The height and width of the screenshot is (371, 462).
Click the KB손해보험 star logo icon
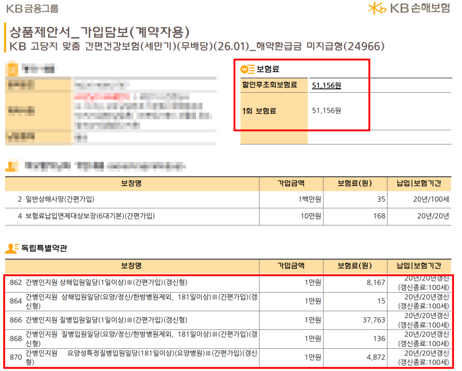click(x=377, y=8)
